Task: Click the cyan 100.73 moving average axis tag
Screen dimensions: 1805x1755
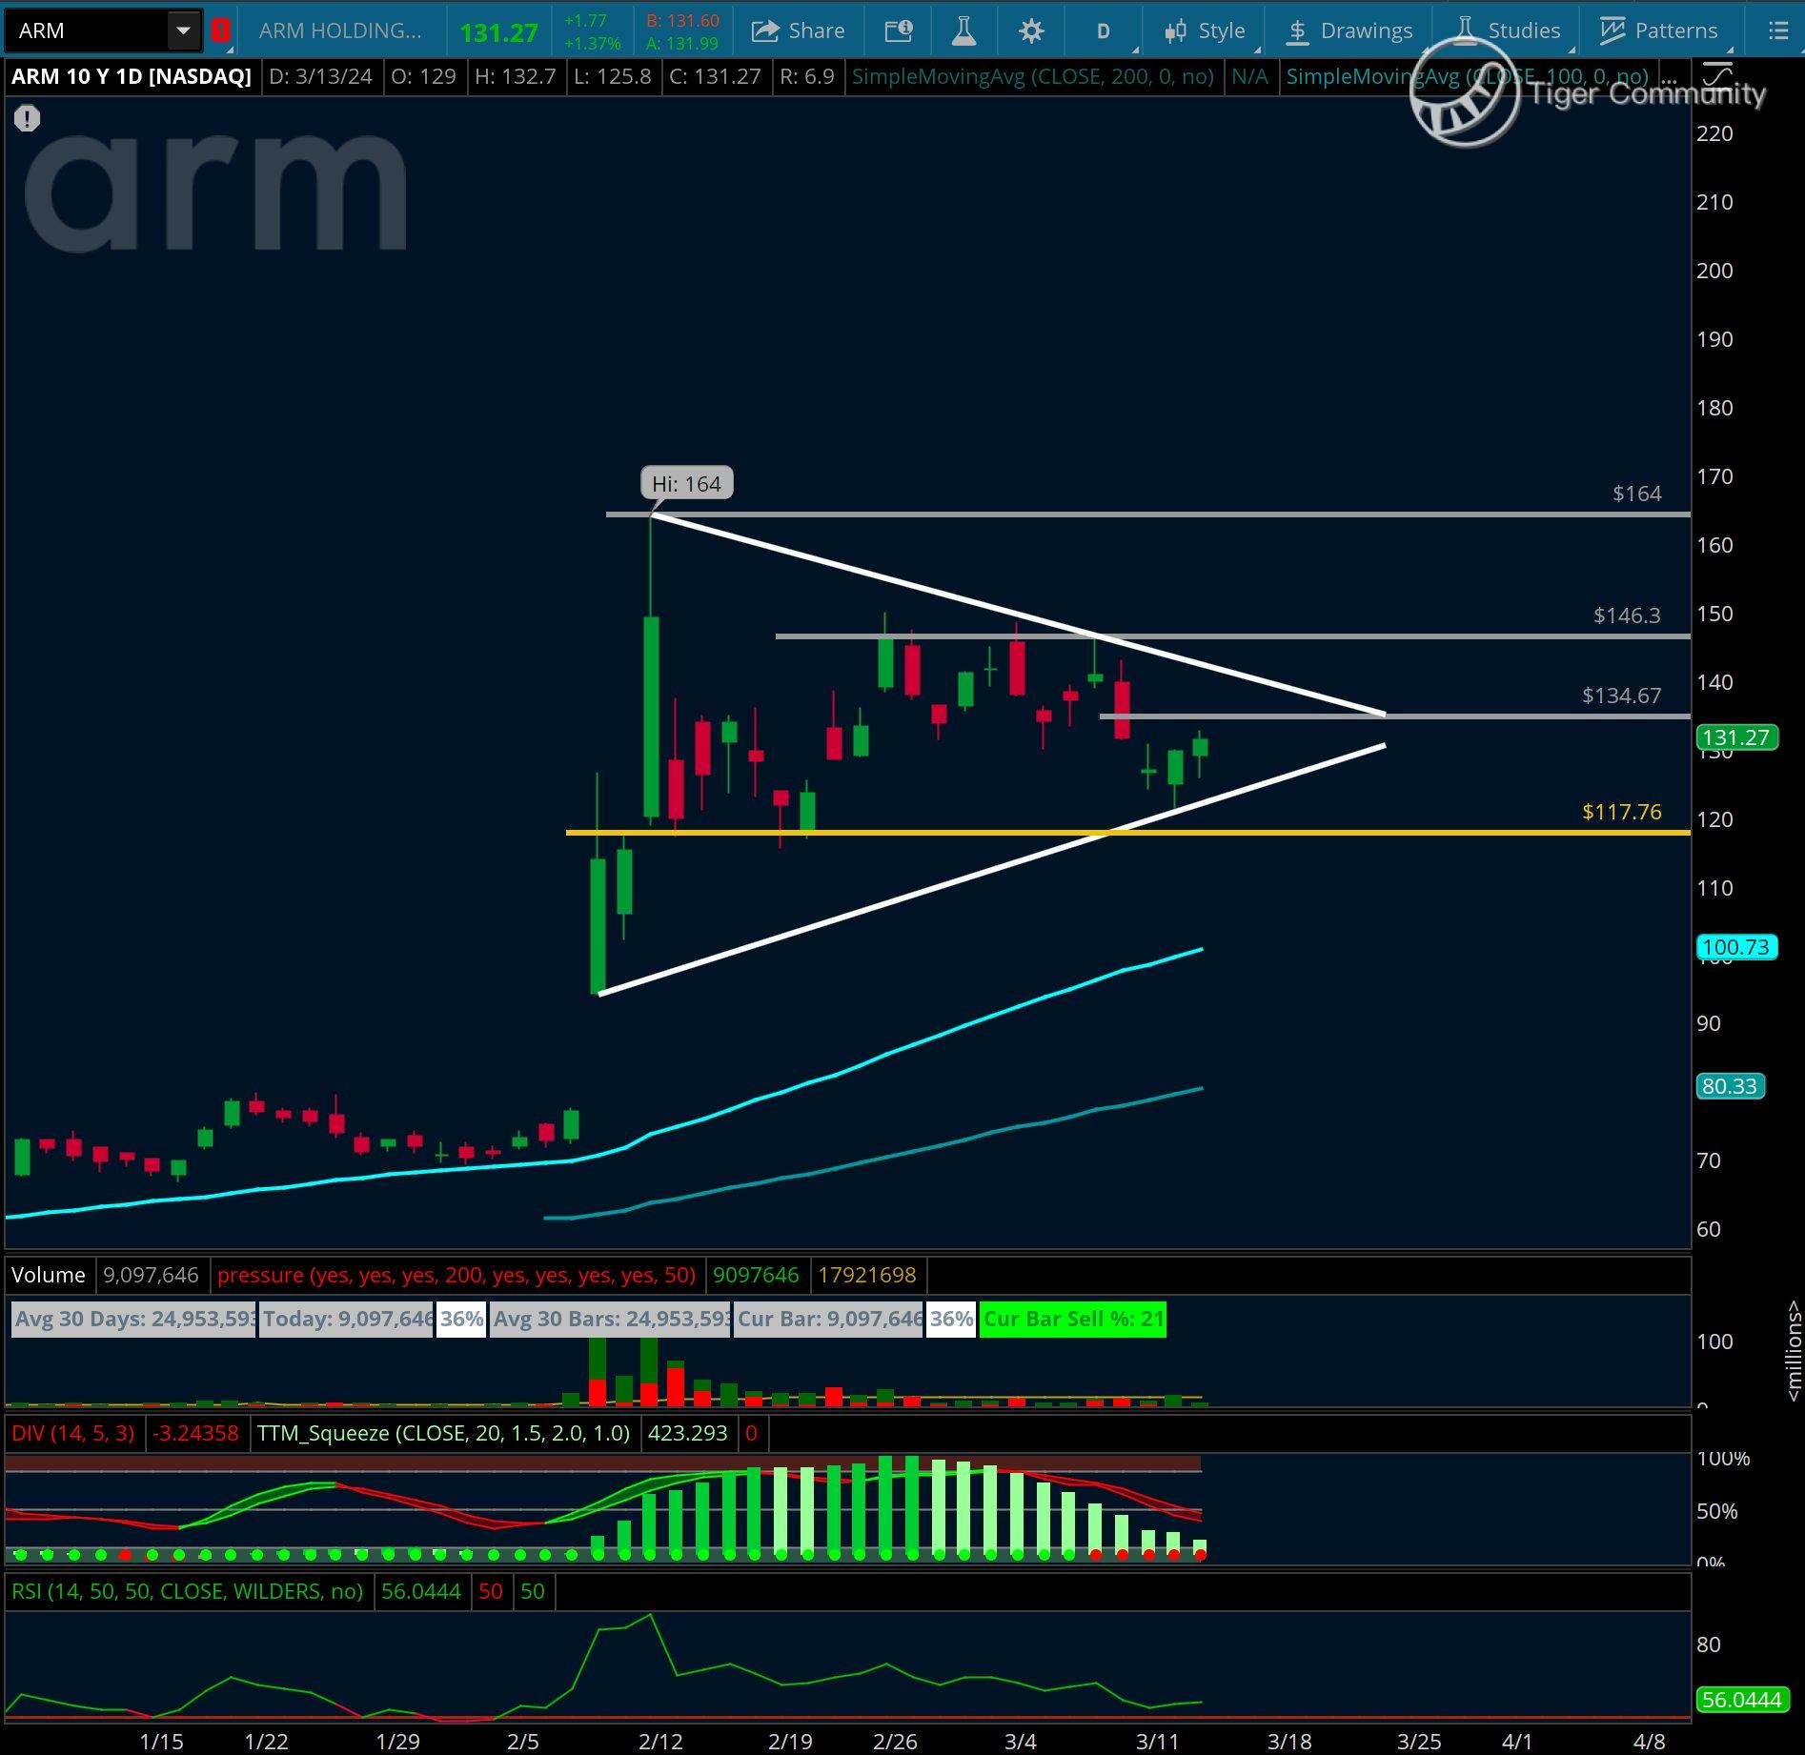Action: point(1735,947)
